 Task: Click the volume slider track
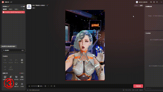coord(35,86)
